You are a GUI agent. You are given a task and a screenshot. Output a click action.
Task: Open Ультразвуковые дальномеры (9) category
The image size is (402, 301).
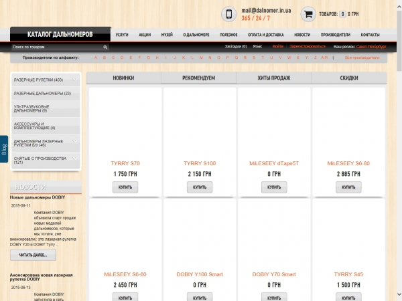coord(46,108)
